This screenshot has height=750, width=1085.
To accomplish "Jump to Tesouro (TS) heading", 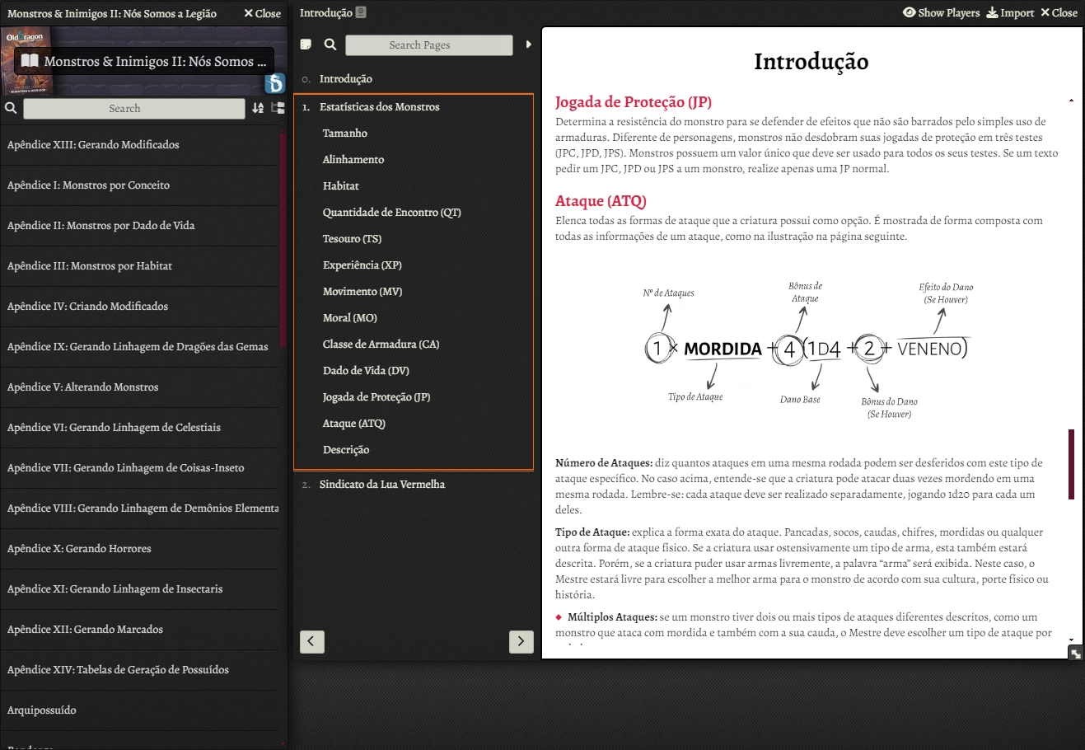I will point(353,239).
